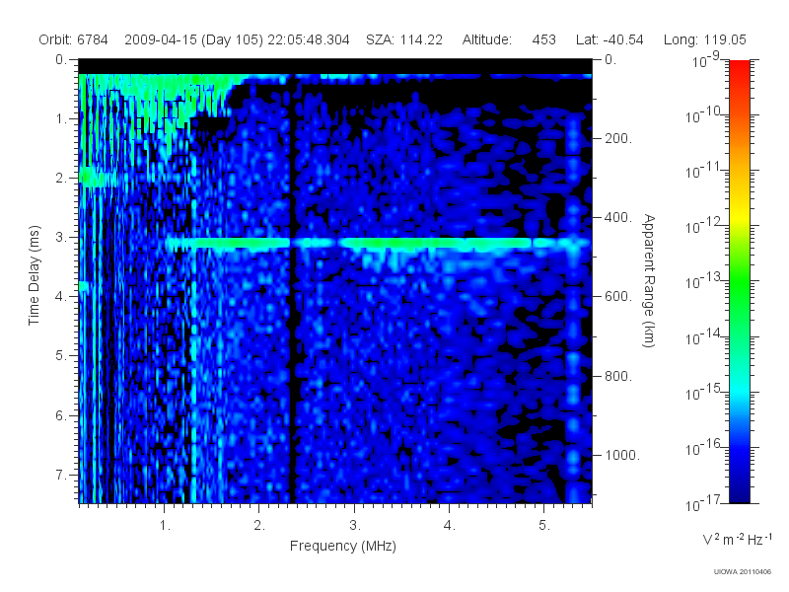Click the Long: 119.05 label

[x=704, y=39]
